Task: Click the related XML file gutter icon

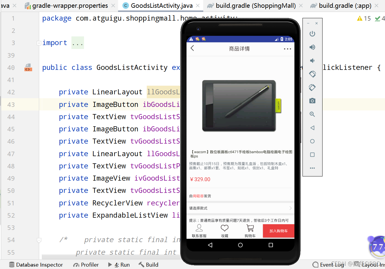Action: 28,67
